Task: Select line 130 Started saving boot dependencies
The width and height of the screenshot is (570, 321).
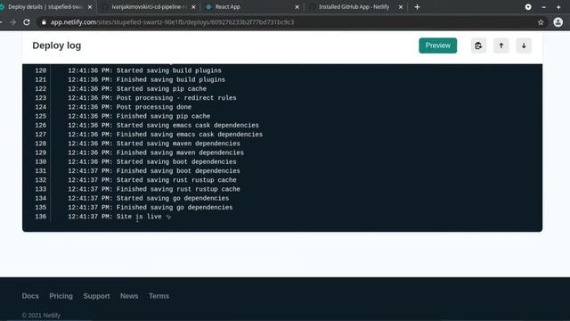Action: (x=152, y=161)
